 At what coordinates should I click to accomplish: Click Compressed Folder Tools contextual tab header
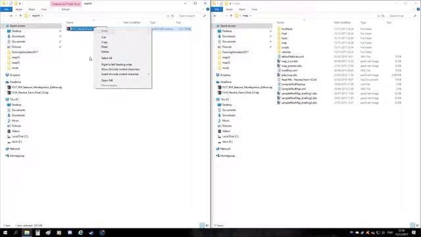point(66,4)
